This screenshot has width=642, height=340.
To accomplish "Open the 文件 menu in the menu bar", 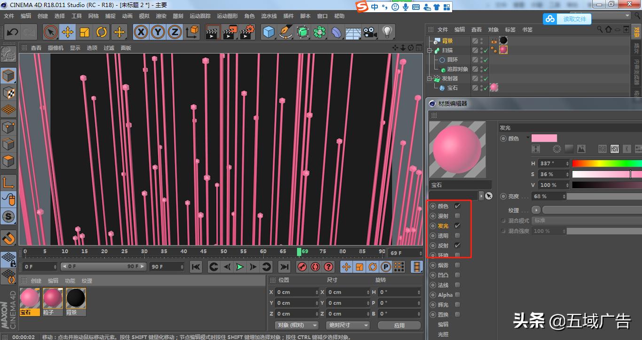I will [x=8, y=15].
